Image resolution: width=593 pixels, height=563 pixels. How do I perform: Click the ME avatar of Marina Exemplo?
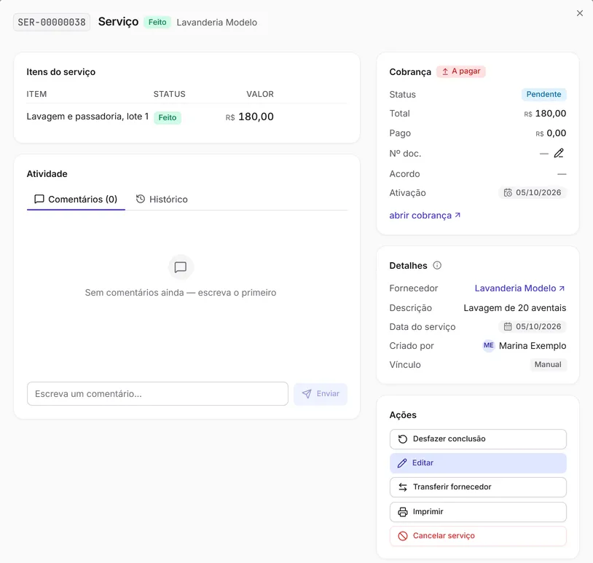pos(489,345)
